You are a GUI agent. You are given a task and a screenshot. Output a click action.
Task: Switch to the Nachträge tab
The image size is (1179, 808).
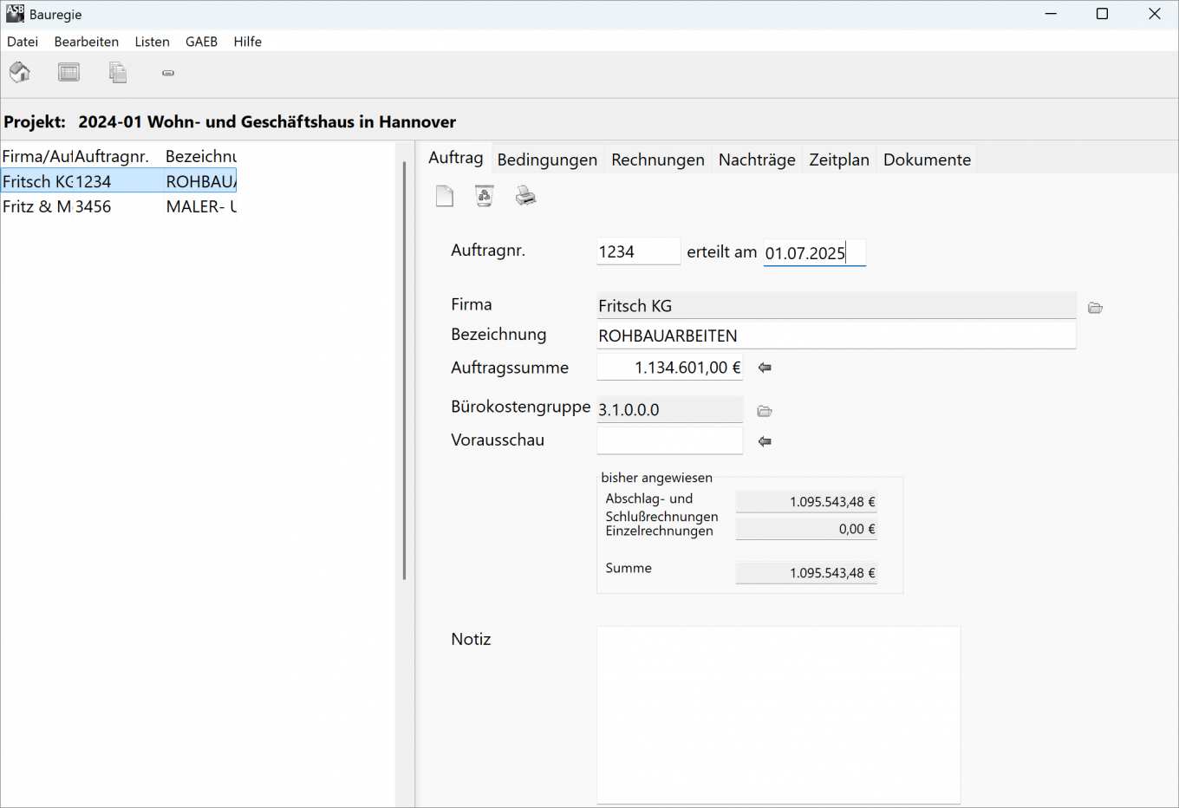756,160
